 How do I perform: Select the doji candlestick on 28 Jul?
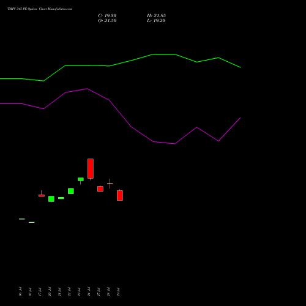click(x=110, y=184)
